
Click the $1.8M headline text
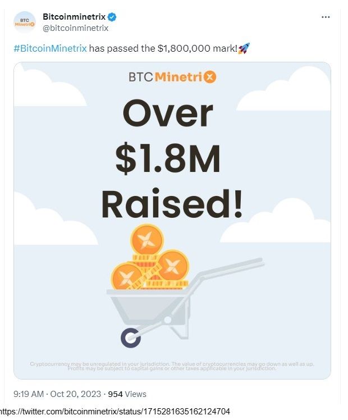[168, 159]
